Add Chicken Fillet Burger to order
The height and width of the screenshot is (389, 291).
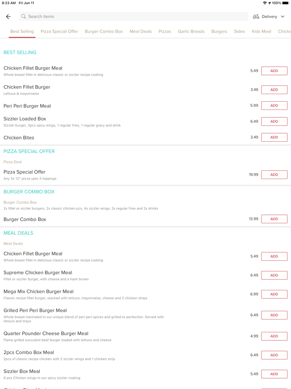274,90
